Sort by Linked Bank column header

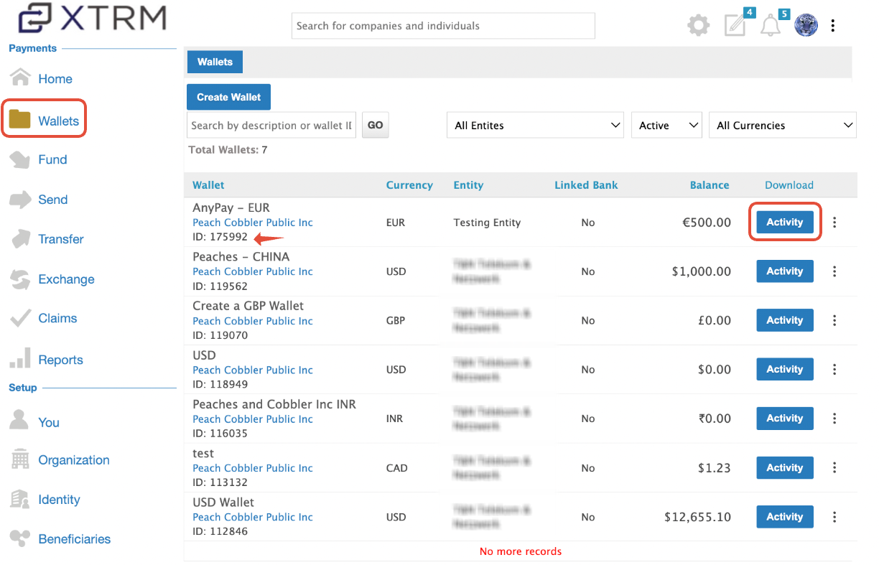(x=586, y=185)
